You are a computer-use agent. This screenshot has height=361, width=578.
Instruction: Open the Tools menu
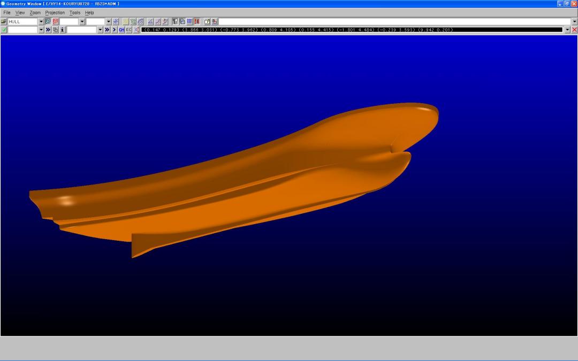click(74, 12)
